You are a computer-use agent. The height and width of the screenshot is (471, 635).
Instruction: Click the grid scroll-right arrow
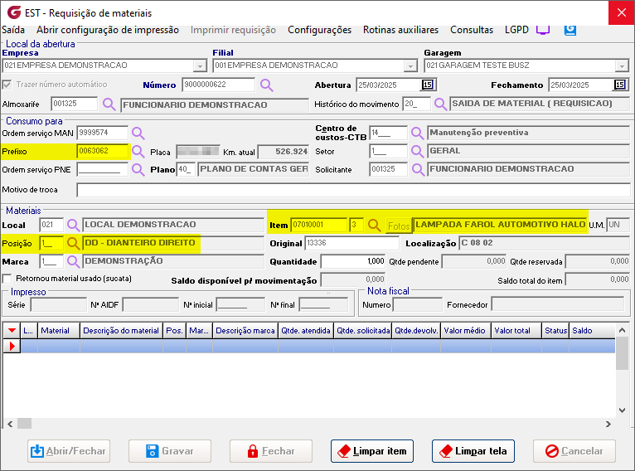[x=608, y=424]
